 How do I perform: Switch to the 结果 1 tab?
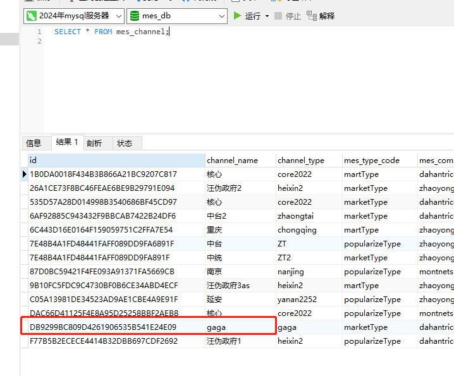pos(68,142)
